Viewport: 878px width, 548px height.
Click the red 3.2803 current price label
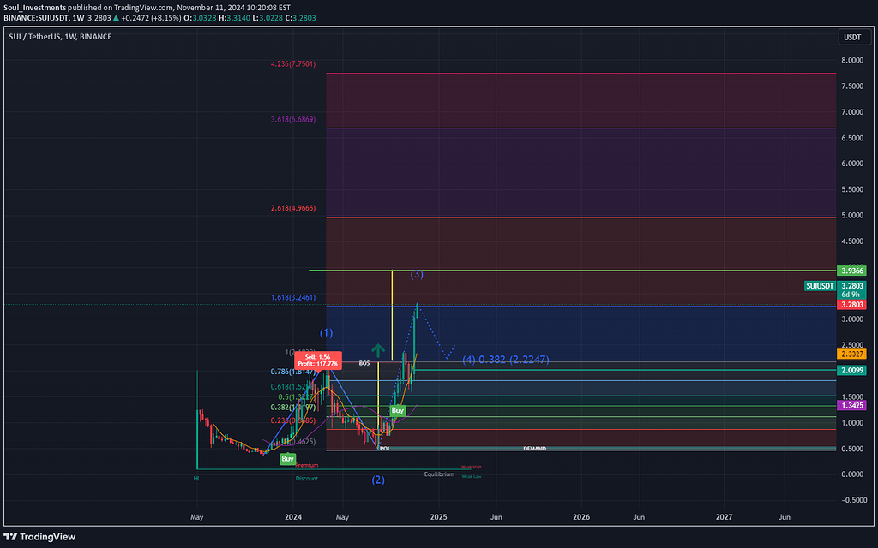pyautogui.click(x=851, y=304)
